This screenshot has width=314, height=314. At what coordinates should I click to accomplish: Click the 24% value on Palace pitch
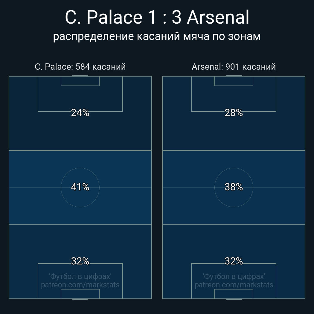(80, 113)
